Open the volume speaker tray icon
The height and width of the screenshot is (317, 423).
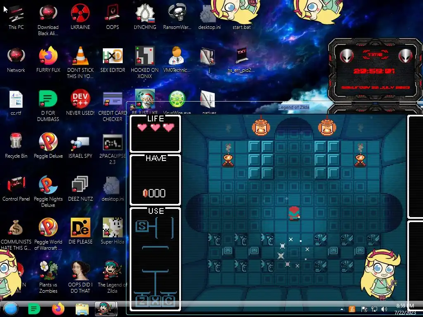pos(384,309)
